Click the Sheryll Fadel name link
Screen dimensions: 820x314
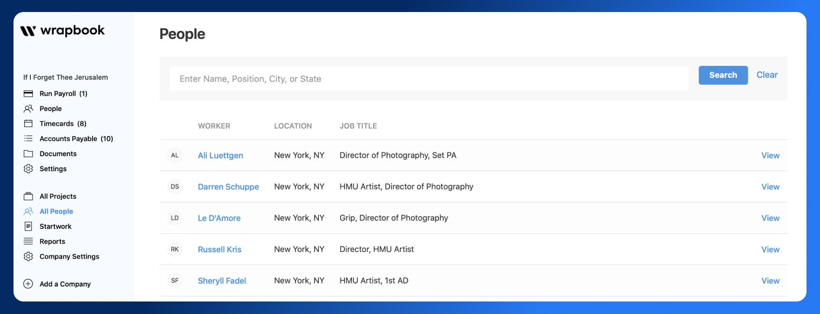click(x=222, y=281)
